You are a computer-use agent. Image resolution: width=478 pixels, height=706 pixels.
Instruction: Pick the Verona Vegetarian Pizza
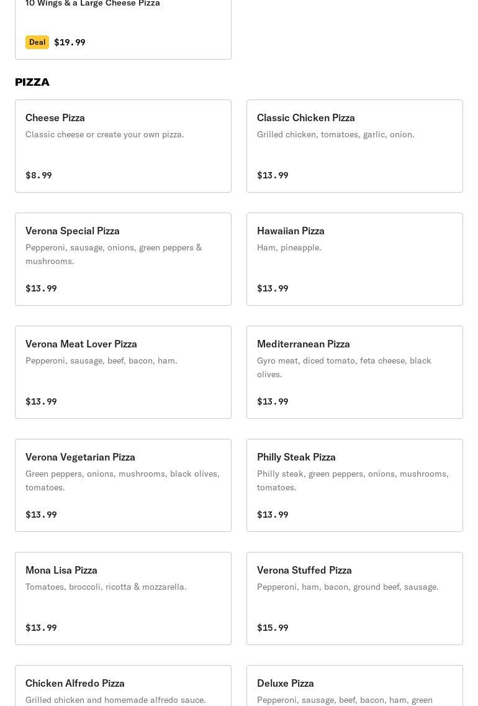coord(123,485)
